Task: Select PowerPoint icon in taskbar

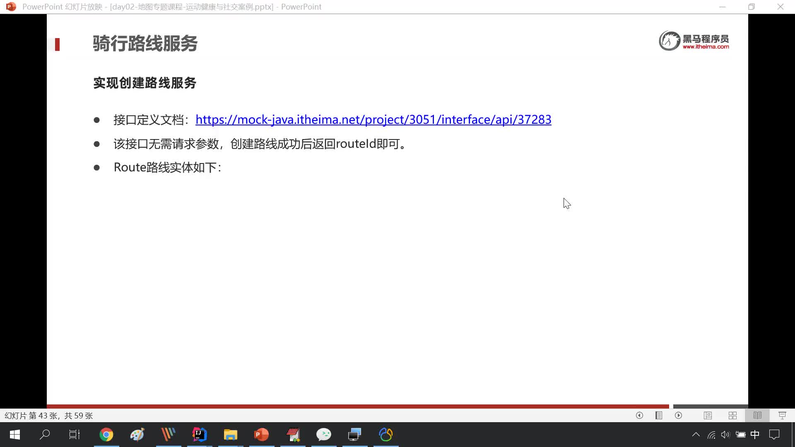Action: point(262,435)
